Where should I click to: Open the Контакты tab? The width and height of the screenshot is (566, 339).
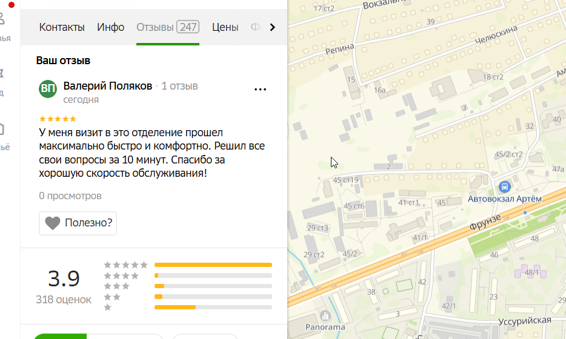[x=62, y=27]
